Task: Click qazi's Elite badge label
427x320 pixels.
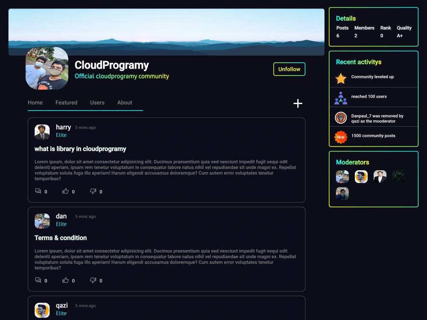Action: (61, 313)
